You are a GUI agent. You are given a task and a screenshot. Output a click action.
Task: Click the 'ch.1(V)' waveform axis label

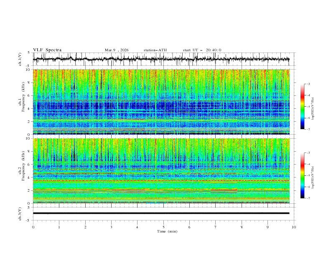coord(20,59)
